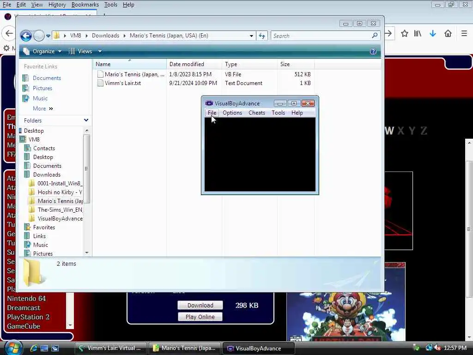This screenshot has height=355, width=473.
Task: Select Vimm's Lair.txt file icon
Action: 100,83
